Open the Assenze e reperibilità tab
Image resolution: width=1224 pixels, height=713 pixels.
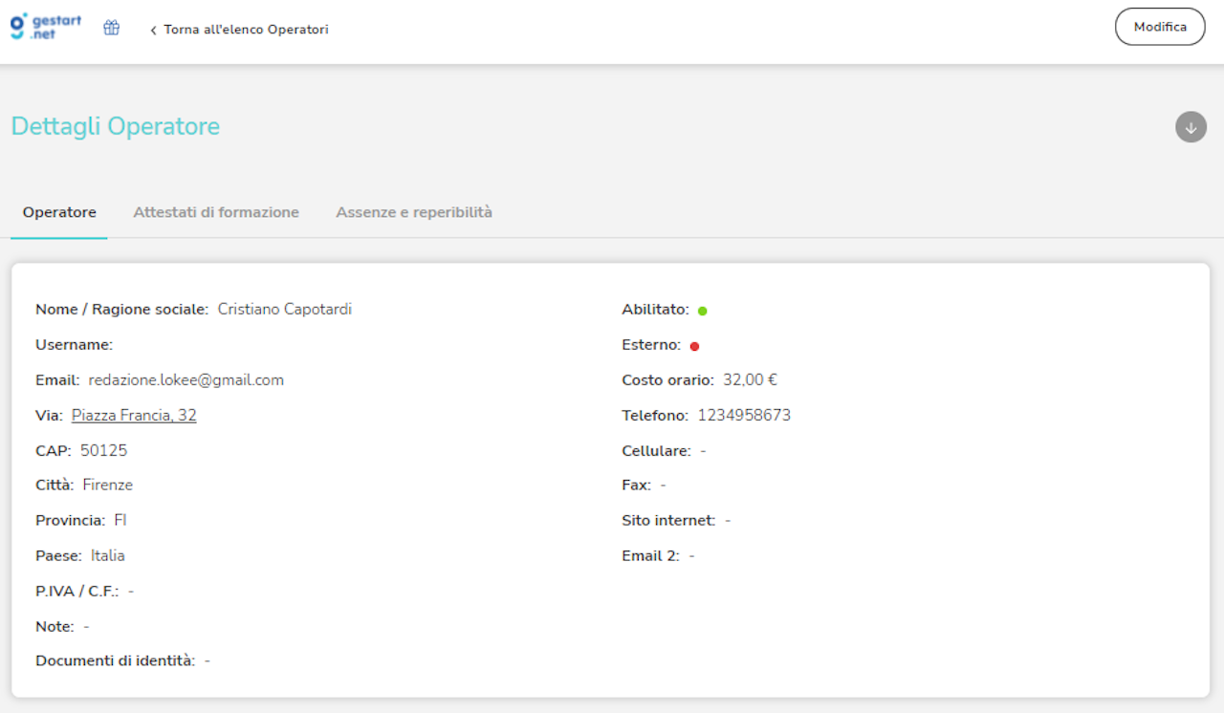pos(414,212)
